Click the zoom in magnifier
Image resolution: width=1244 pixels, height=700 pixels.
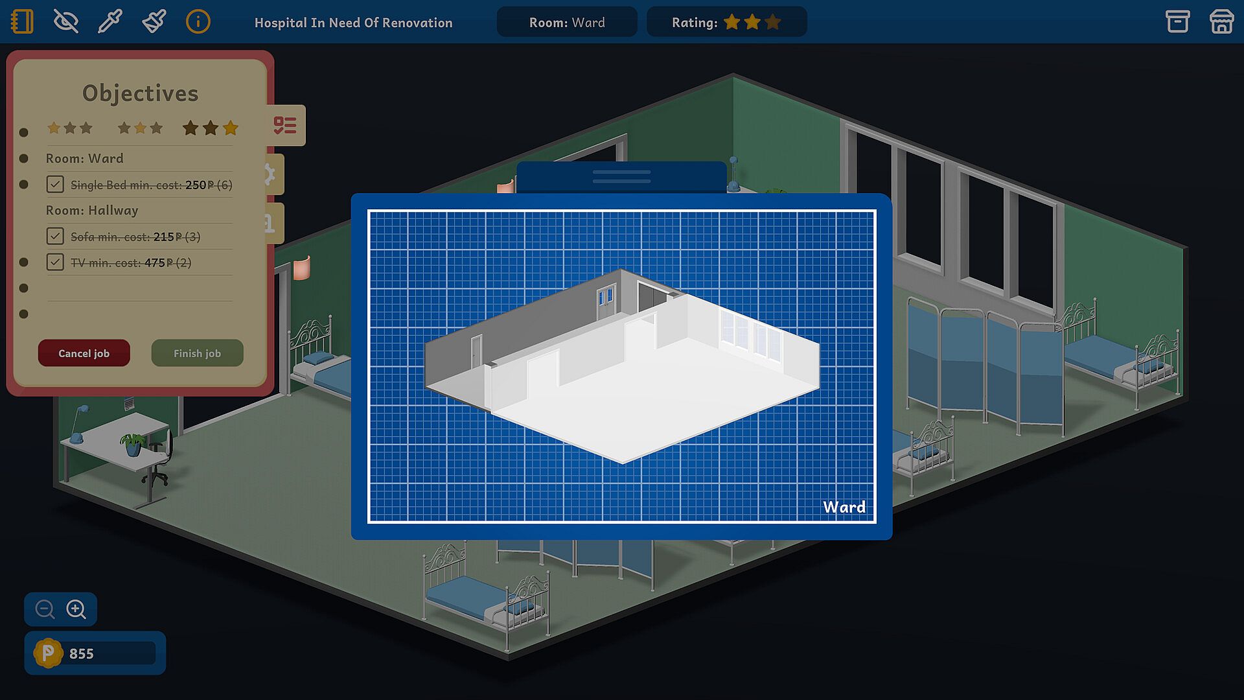76,609
